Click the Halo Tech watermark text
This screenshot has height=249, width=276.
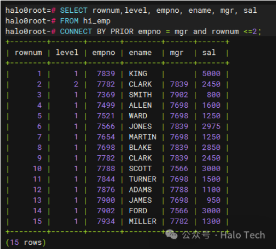[243, 235]
